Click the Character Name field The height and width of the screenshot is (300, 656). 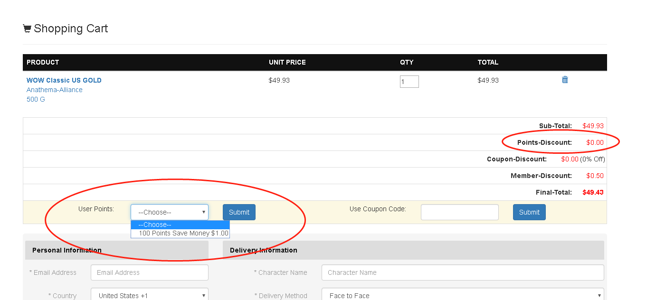(463, 272)
